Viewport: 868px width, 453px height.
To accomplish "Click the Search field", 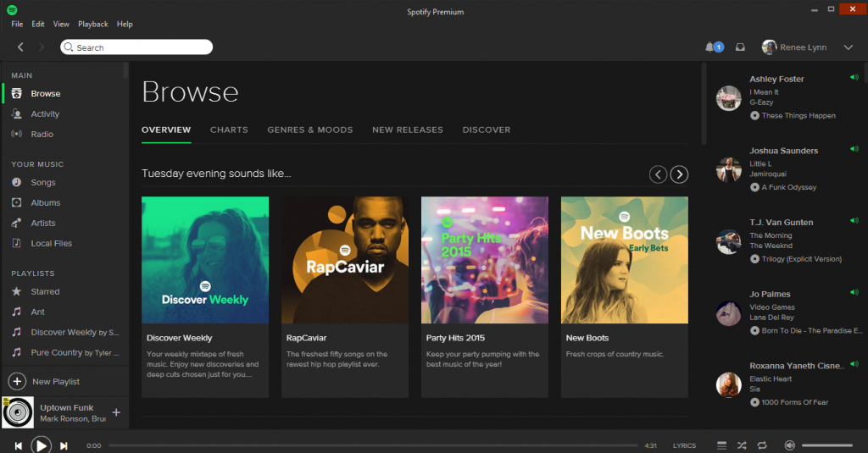I will pyautogui.click(x=136, y=47).
